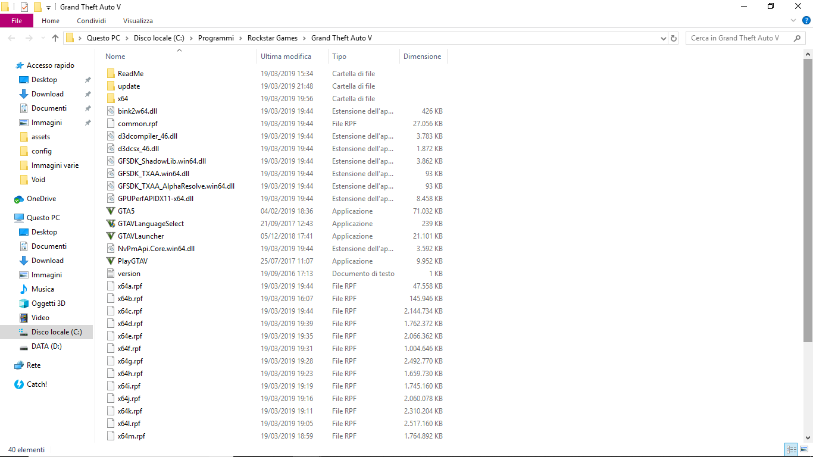This screenshot has width=813, height=457.
Task: Expand the ribbon with chevron
Action: tap(793, 20)
